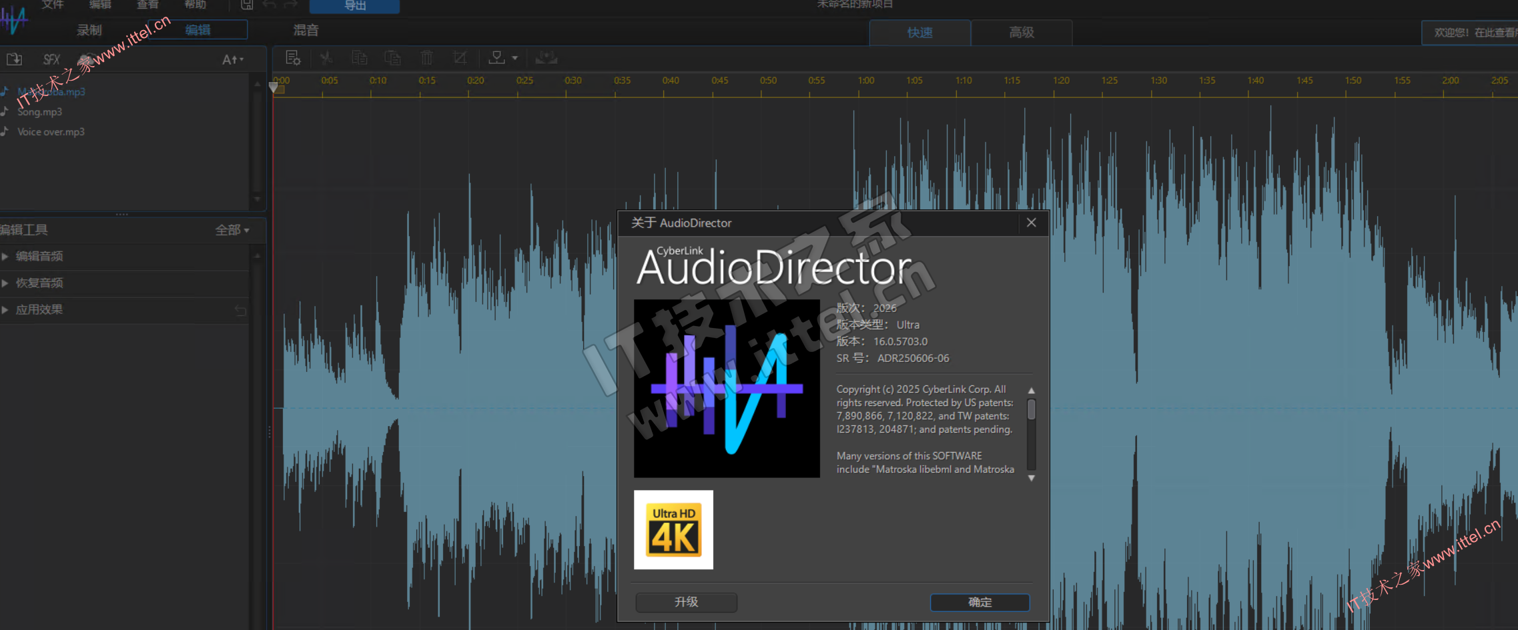Viewport: 1518px width, 630px height.
Task: Click the 升级 upgrade button
Action: [686, 602]
